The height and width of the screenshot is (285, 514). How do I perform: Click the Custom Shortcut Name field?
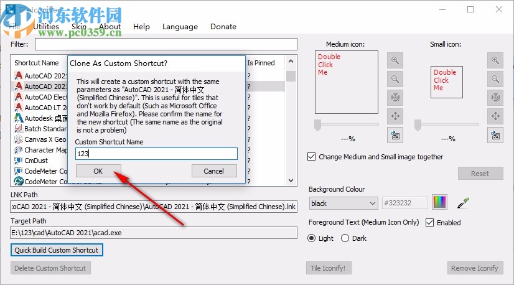[x=156, y=154]
